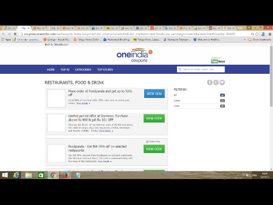Open the TOP 20 navigation menu item
Image resolution: width=273 pixels, height=205 pixels.
click(x=65, y=70)
